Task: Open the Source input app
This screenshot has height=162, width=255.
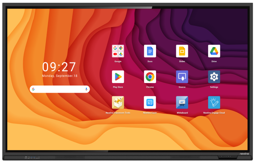Action: click(182, 77)
